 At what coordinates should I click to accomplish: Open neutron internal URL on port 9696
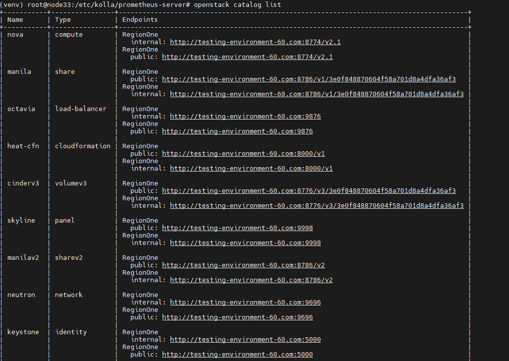pos(245,302)
